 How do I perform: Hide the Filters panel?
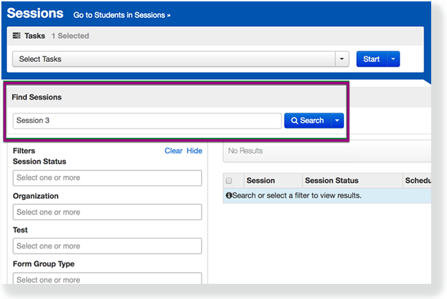point(195,151)
